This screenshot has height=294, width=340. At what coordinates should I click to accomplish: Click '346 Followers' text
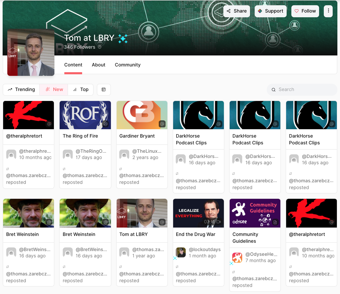(x=80, y=47)
